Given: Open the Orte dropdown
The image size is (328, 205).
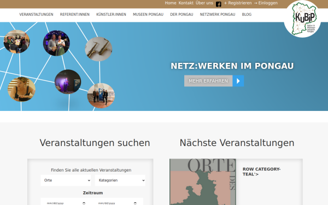Looking at the screenshot, I should 66,180.
